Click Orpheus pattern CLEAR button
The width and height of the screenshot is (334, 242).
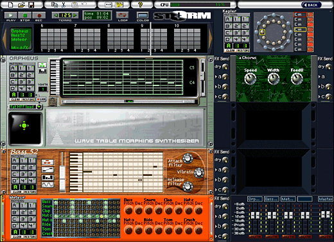(15, 99)
